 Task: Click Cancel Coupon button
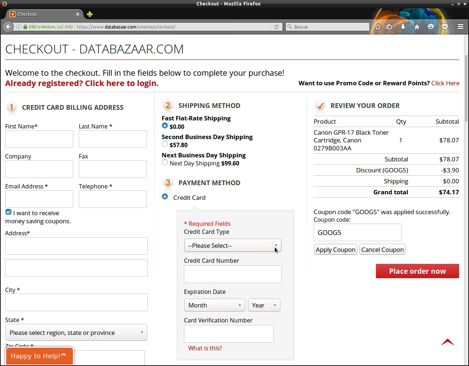tap(383, 250)
